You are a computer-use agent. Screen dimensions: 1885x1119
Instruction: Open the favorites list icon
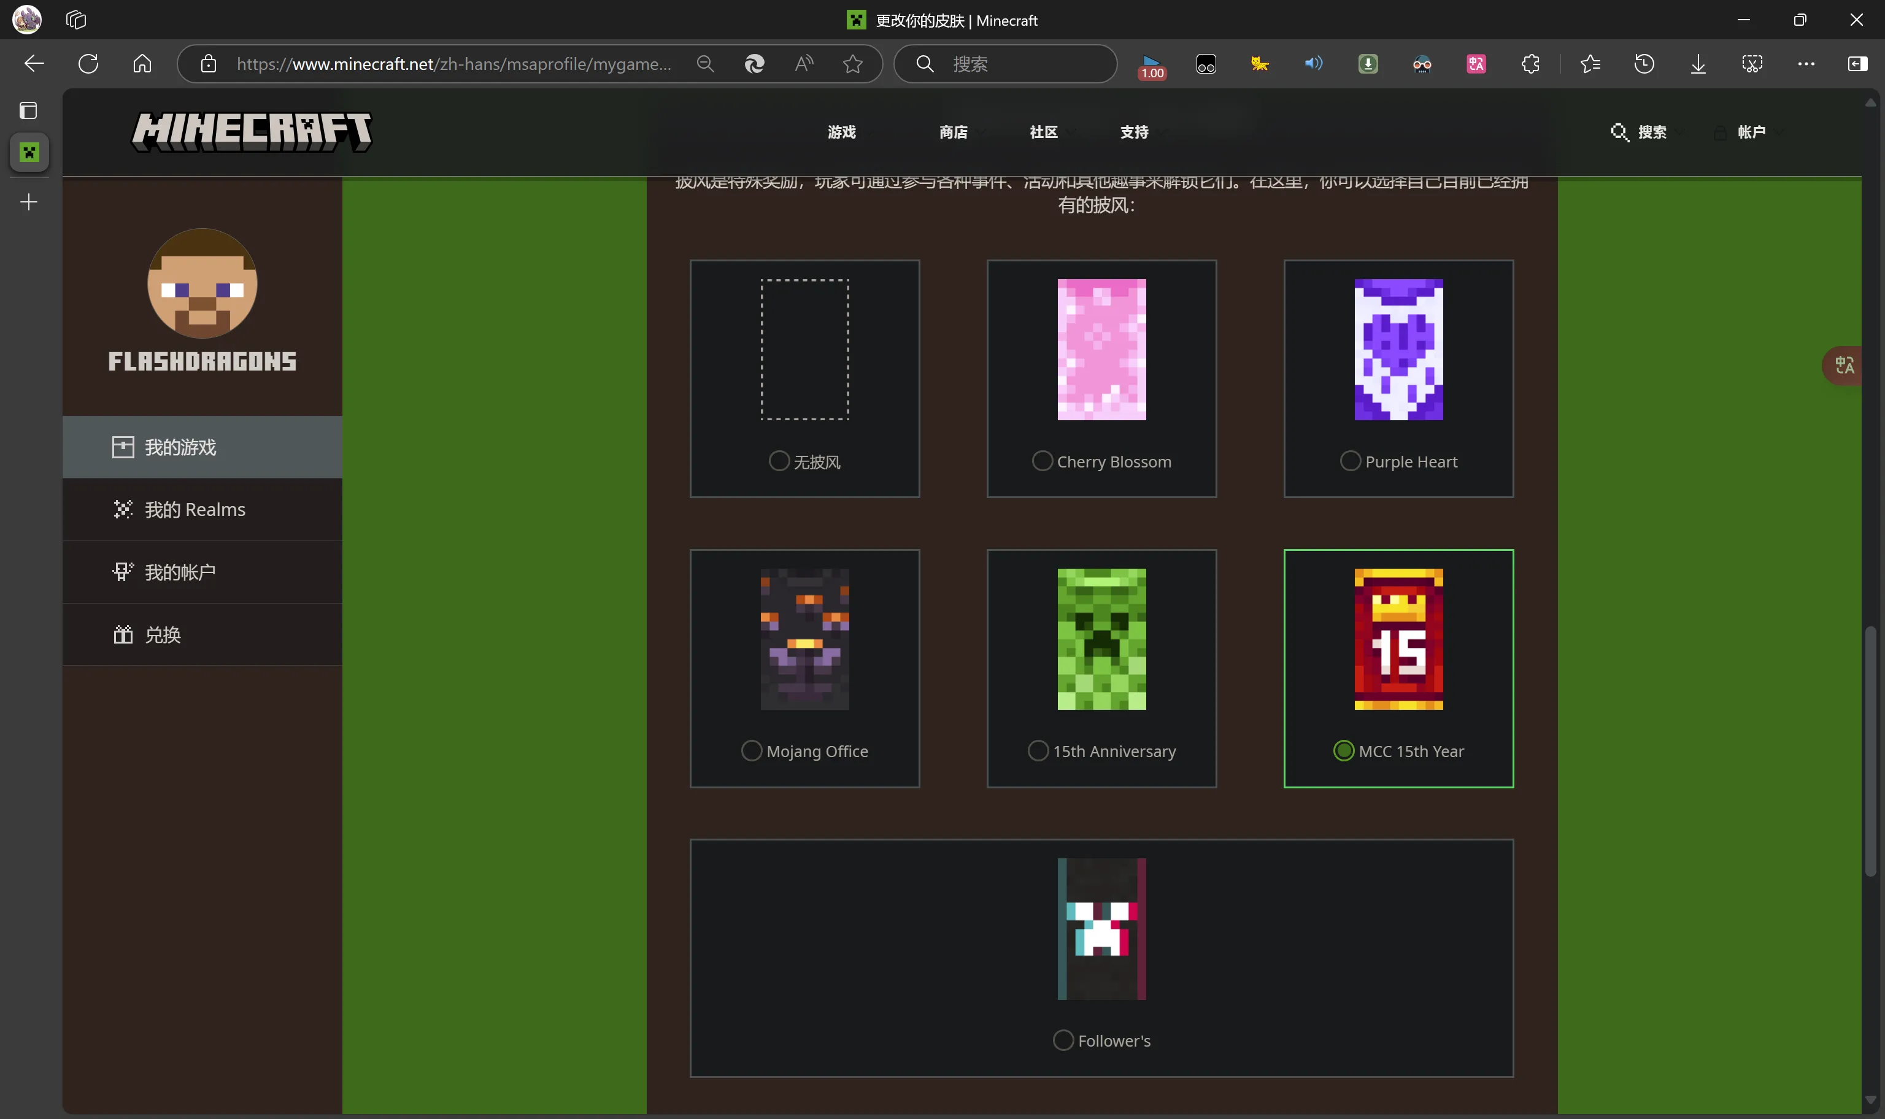coord(1590,64)
